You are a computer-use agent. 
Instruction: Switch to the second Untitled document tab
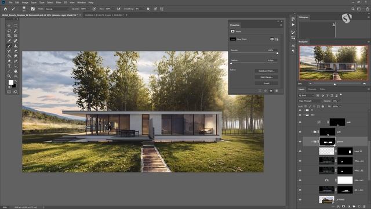[x=106, y=15]
